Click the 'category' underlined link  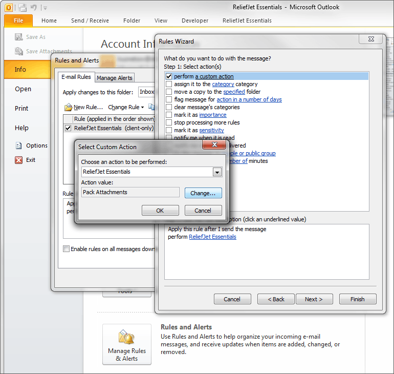(223, 84)
